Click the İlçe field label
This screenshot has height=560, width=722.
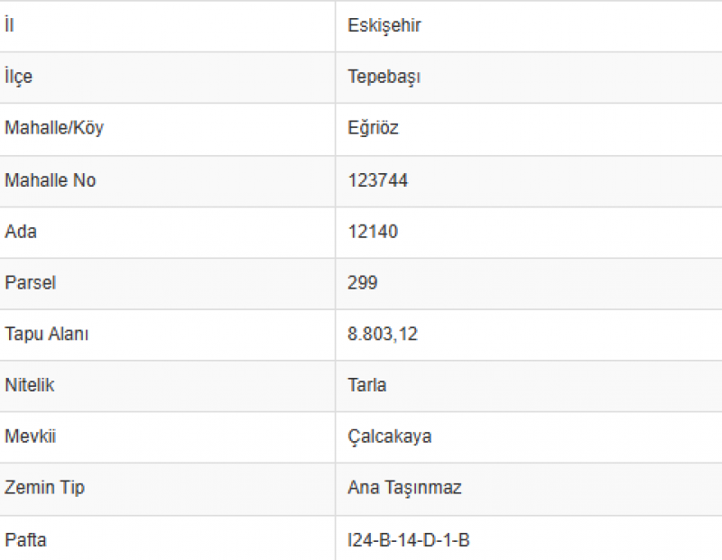[18, 77]
